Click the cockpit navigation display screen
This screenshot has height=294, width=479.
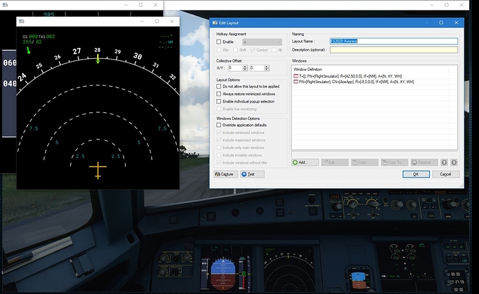point(289,271)
